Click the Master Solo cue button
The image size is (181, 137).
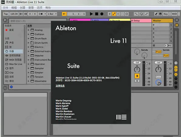point(158,77)
